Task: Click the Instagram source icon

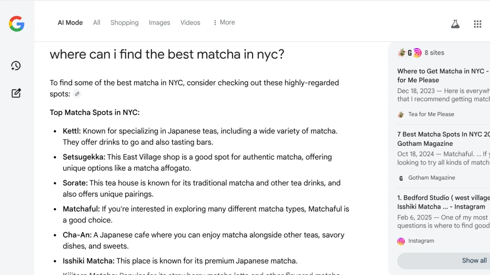Action: (401, 241)
